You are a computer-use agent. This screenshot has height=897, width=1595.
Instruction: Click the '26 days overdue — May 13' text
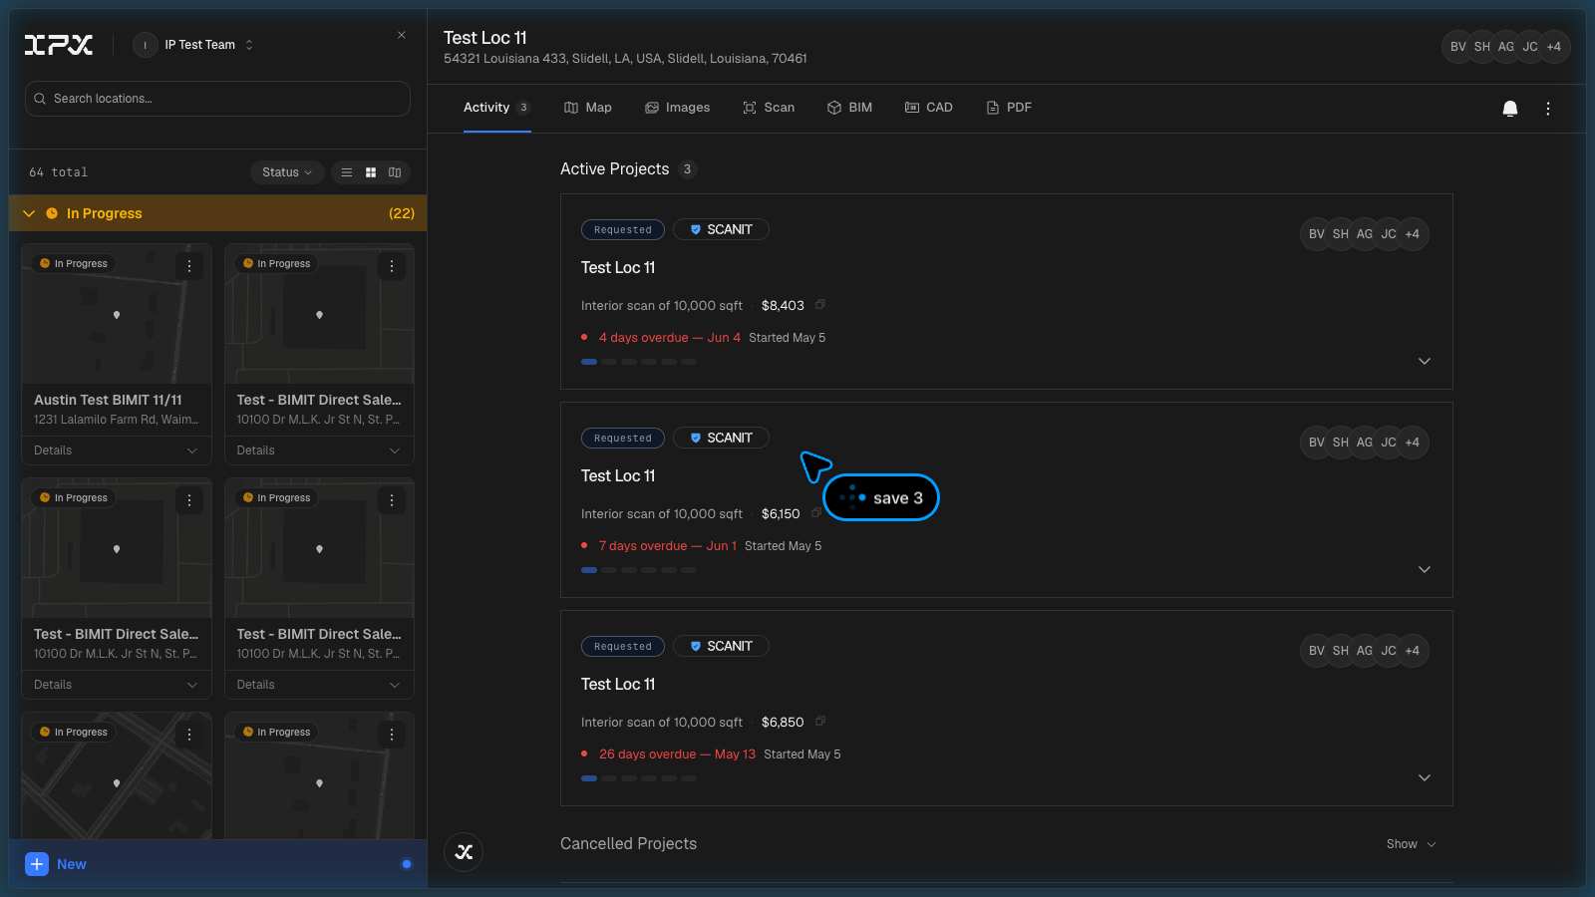[x=678, y=754]
